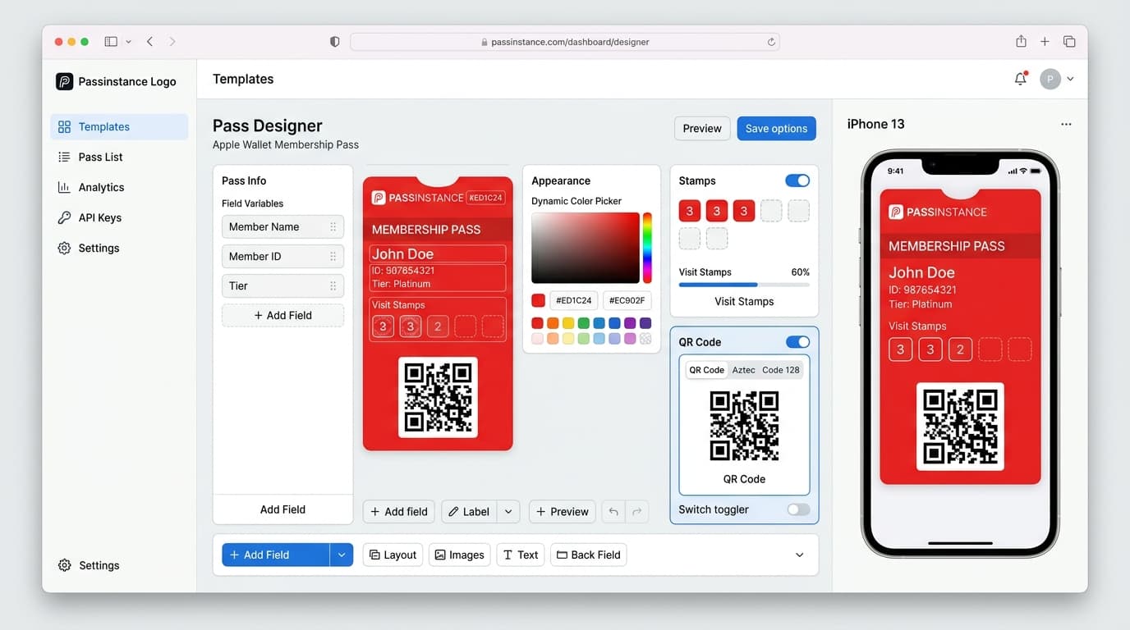Go back with the browser back arrow
This screenshot has height=630, width=1130.
coord(149,41)
